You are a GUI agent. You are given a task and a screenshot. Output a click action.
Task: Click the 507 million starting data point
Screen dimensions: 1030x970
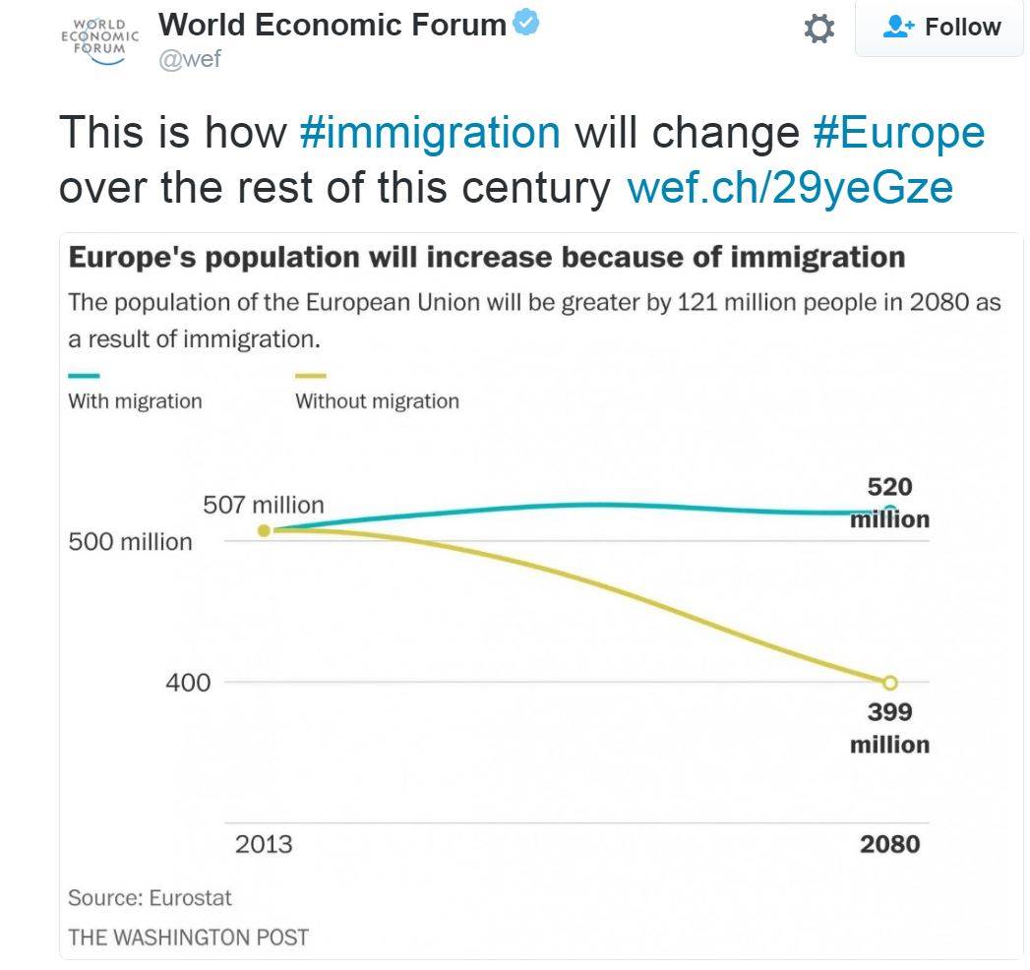coord(264,530)
